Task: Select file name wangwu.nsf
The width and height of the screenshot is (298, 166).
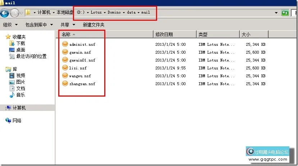Action: tap(80, 76)
